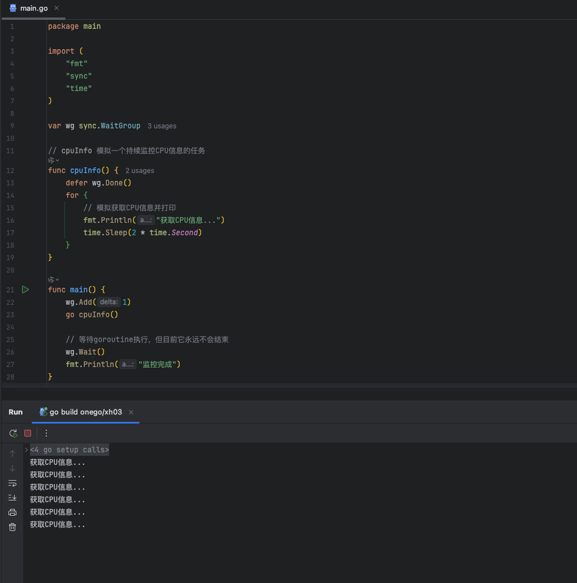Click the for keyword on line 14
Viewport: 577px width, 583px height.
click(x=72, y=195)
